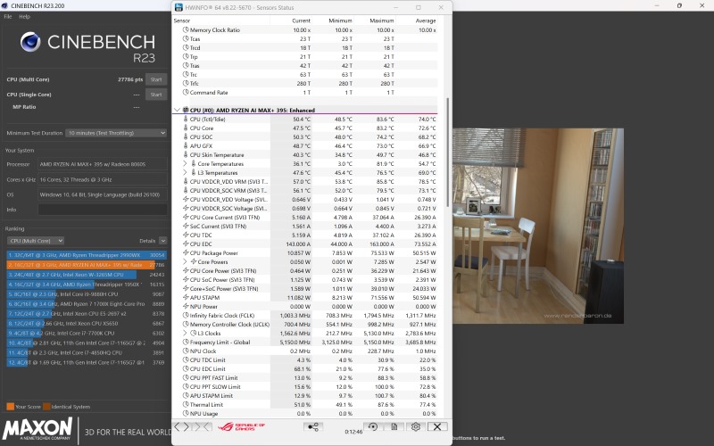Click the CPU EDC lightning icon
The width and height of the screenshot is (714, 446).
pos(186,244)
